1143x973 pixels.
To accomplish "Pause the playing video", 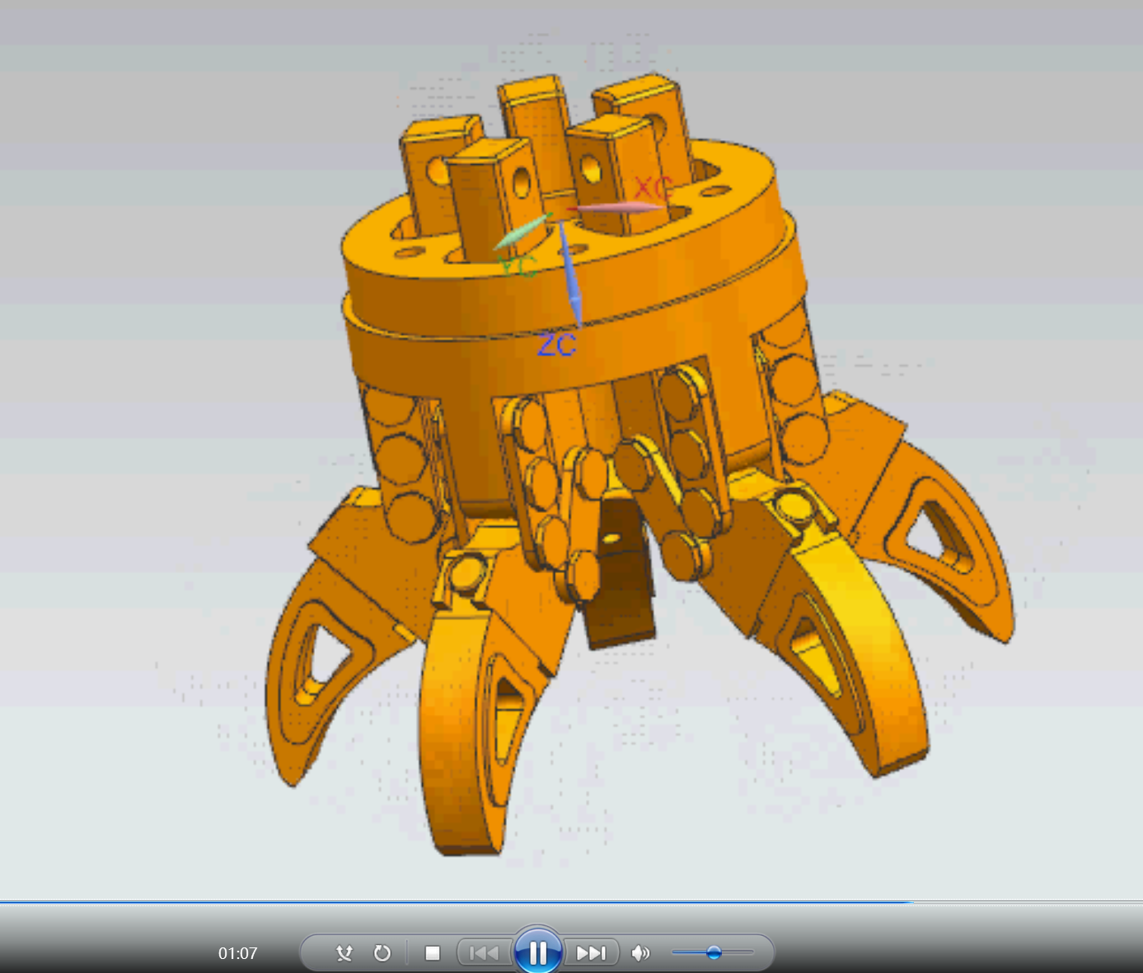I will click(x=538, y=953).
